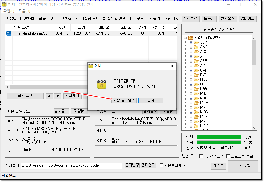Click 저장 폴더열기 button in dialog
Screen dimensions: 264x182
tap(124, 100)
